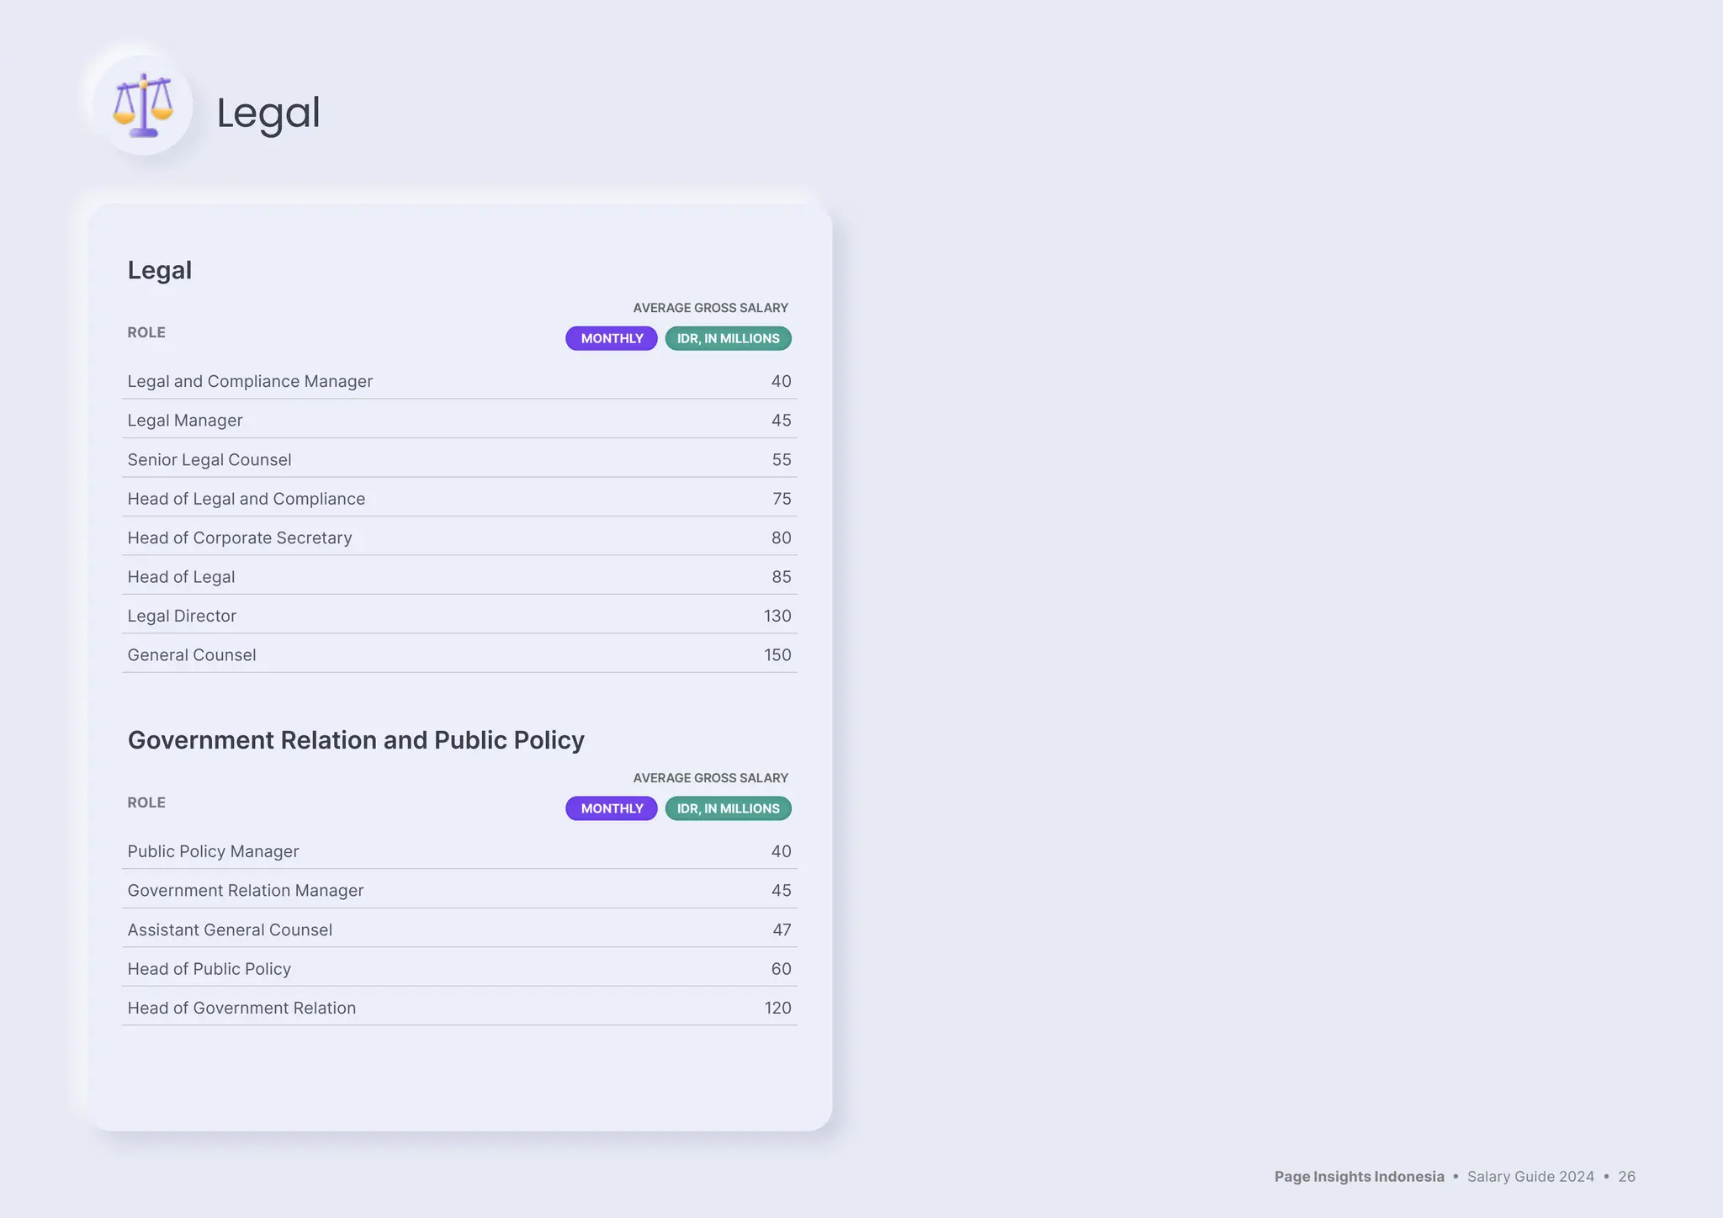Click the Assistant General Counsel salary 47
The width and height of the screenshot is (1723, 1218).
click(x=782, y=930)
